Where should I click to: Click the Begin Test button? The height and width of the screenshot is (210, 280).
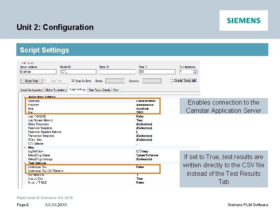(31, 81)
